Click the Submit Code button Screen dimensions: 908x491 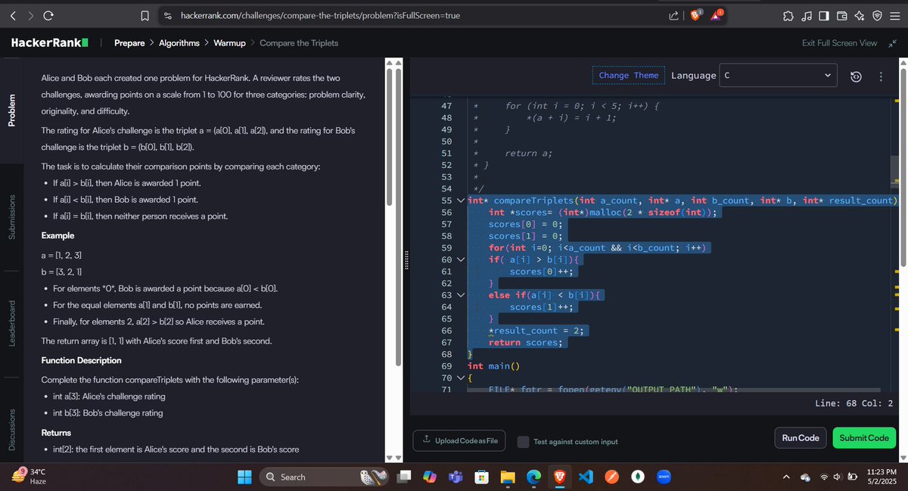863,438
